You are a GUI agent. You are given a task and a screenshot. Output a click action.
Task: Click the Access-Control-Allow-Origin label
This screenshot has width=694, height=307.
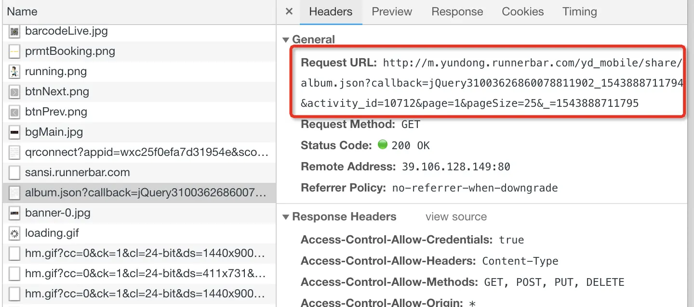(383, 302)
